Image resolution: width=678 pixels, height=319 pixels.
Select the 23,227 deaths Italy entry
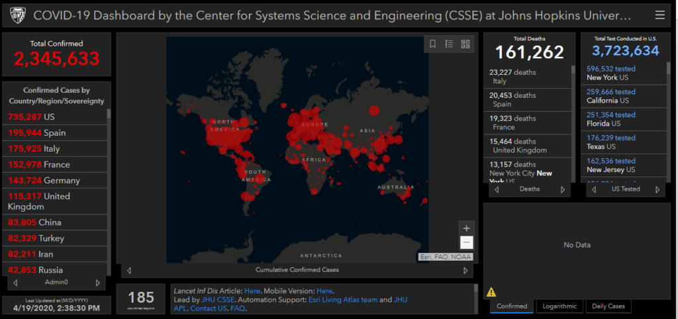click(x=528, y=77)
